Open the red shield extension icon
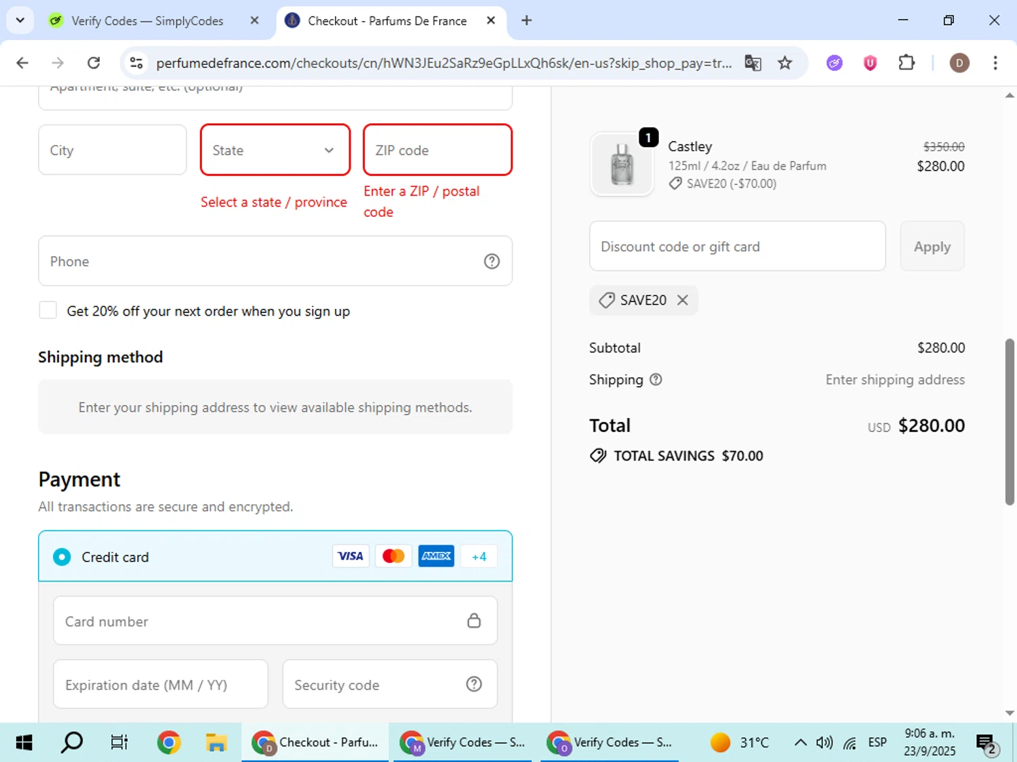The width and height of the screenshot is (1017, 762). click(870, 63)
